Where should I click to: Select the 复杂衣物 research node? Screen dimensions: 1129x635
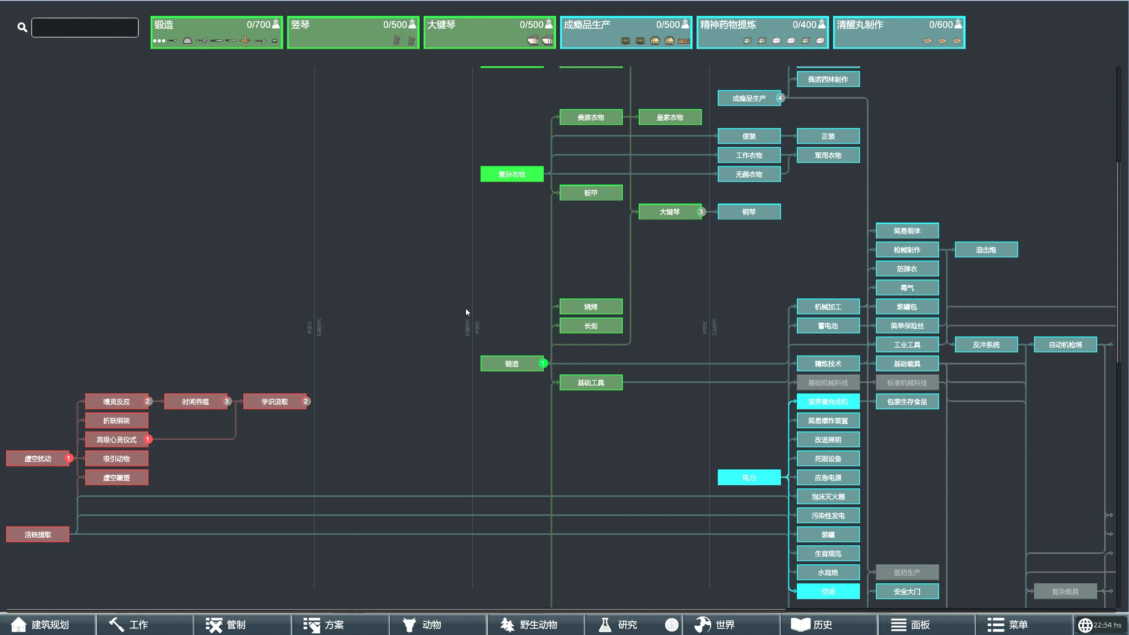coord(511,174)
